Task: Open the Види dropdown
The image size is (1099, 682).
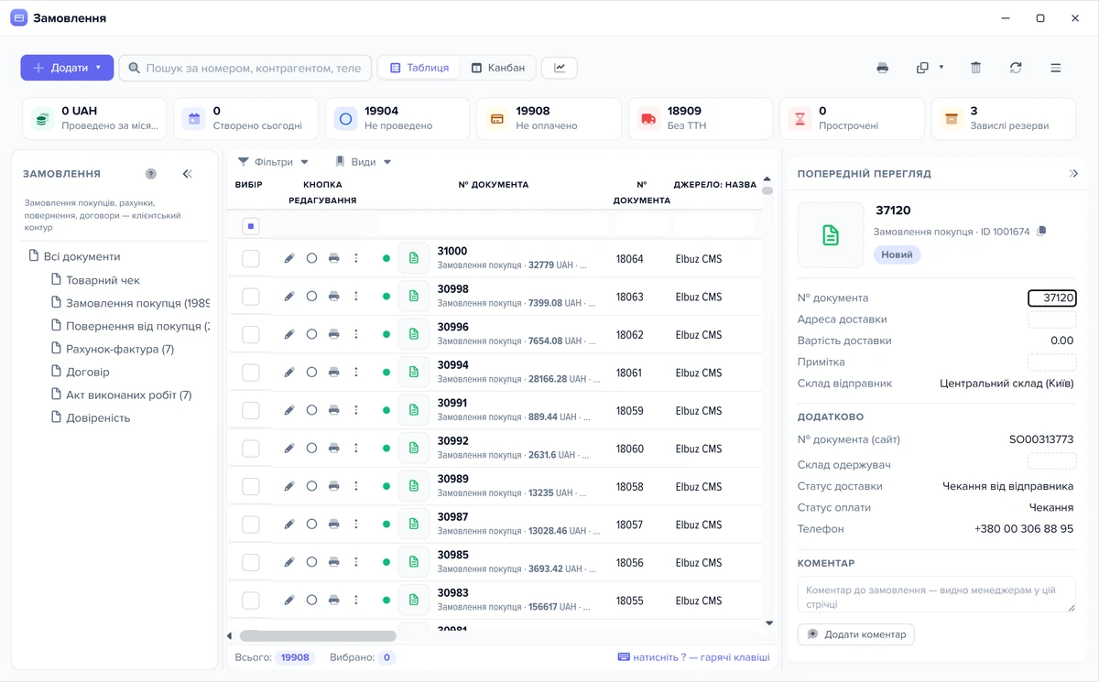Action: pyautogui.click(x=363, y=162)
